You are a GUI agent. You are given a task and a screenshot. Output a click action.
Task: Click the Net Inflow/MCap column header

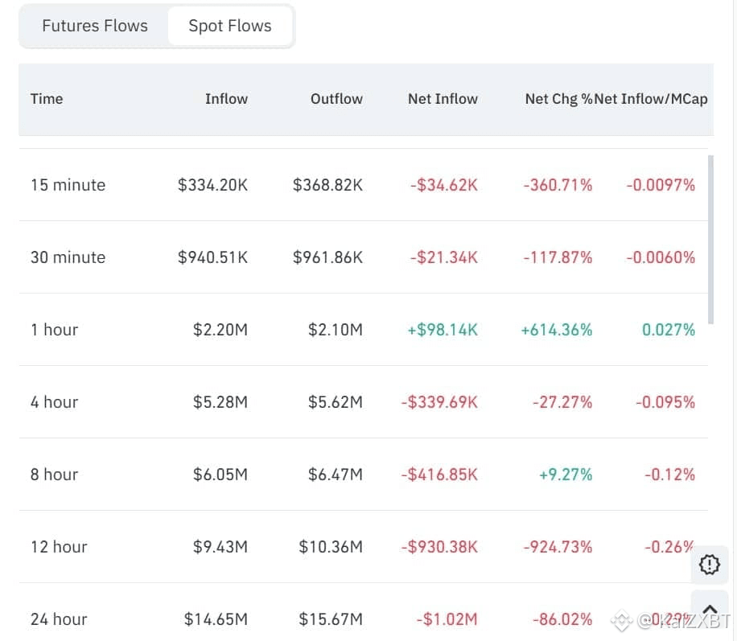(x=652, y=99)
